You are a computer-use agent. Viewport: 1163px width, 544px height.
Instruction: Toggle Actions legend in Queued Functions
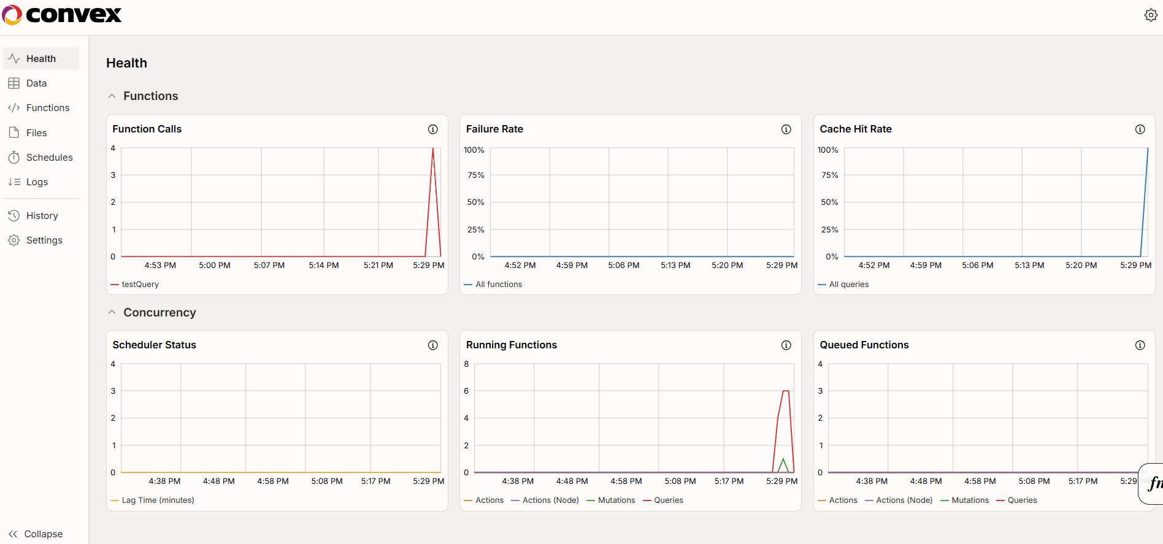point(838,500)
